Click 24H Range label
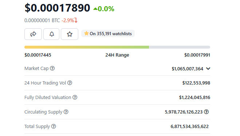Screen dimensions: 240x136 click(x=117, y=55)
